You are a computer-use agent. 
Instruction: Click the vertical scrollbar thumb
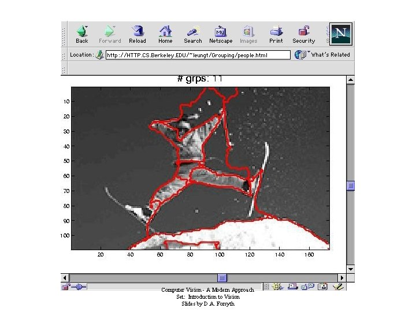pos(351,185)
